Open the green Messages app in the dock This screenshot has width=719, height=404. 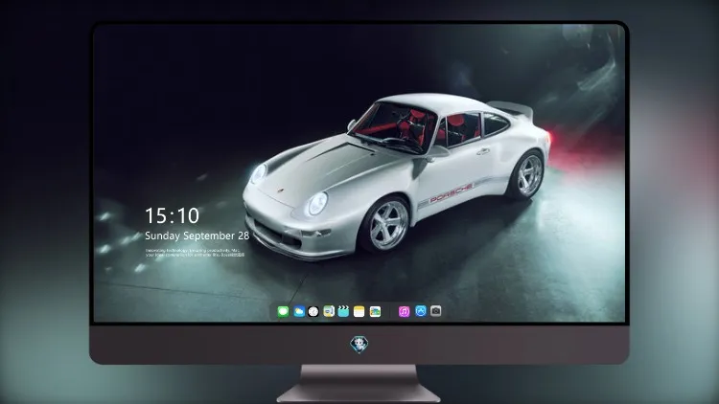283,311
